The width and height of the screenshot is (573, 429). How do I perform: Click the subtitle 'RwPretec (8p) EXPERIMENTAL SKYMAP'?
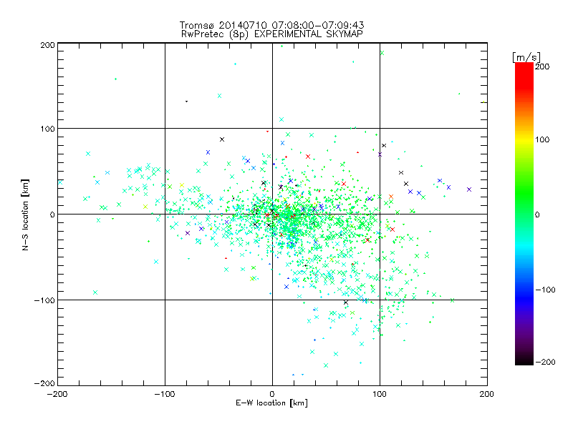[272, 34]
